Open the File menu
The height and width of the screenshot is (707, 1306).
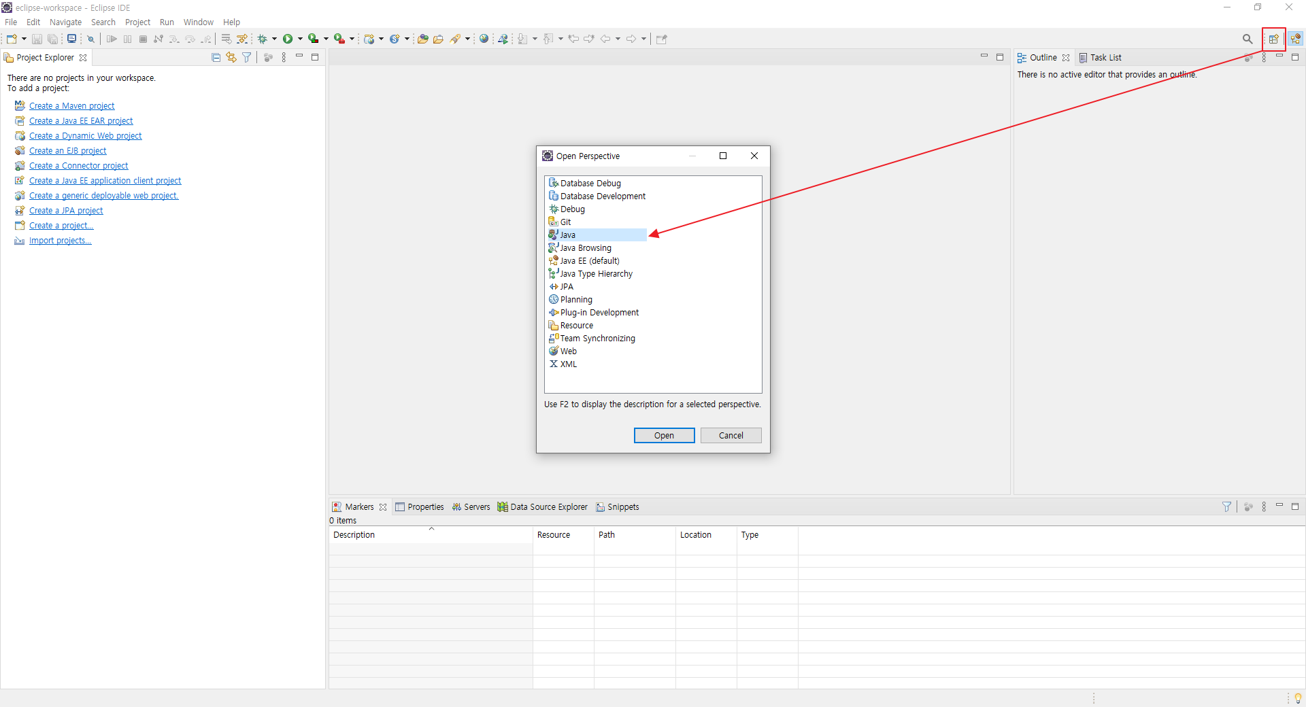11,22
